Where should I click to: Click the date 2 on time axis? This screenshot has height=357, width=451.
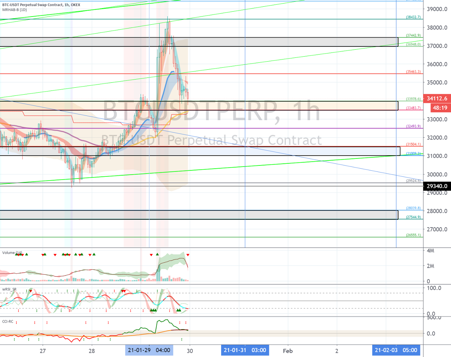337,351
